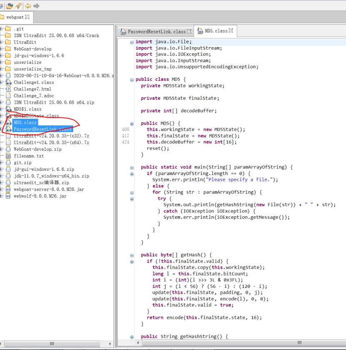Click the webgoat-server-8.0.0.M26.jar icon
This screenshot has width=346, height=350.
click(8, 189)
